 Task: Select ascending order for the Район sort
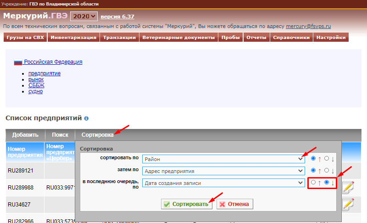tap(313, 158)
